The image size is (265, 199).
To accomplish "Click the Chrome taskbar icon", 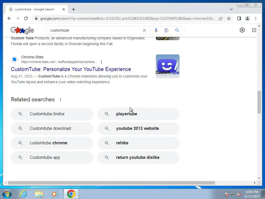I will click(71, 194).
